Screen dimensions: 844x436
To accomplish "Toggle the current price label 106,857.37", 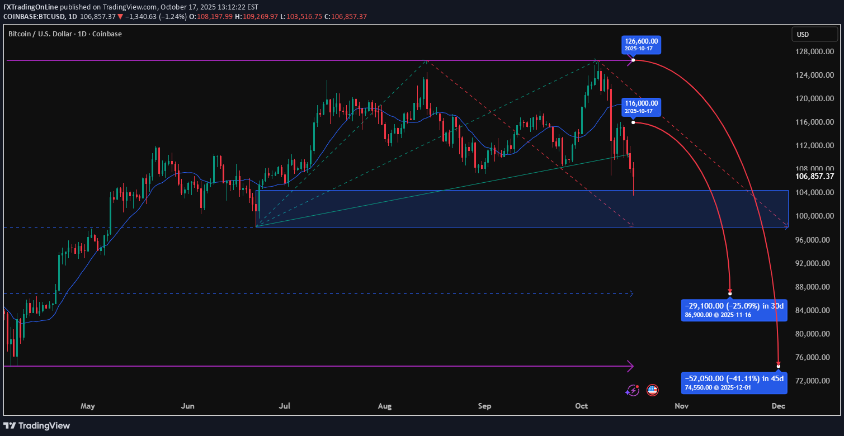I will coord(814,176).
